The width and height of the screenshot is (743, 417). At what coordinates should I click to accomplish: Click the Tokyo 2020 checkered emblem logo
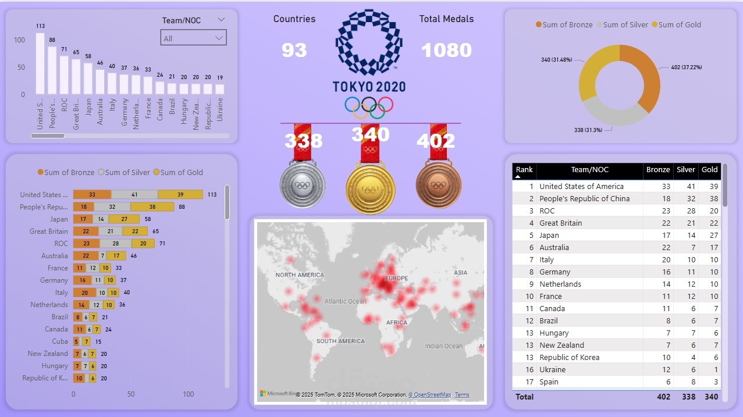(x=369, y=42)
